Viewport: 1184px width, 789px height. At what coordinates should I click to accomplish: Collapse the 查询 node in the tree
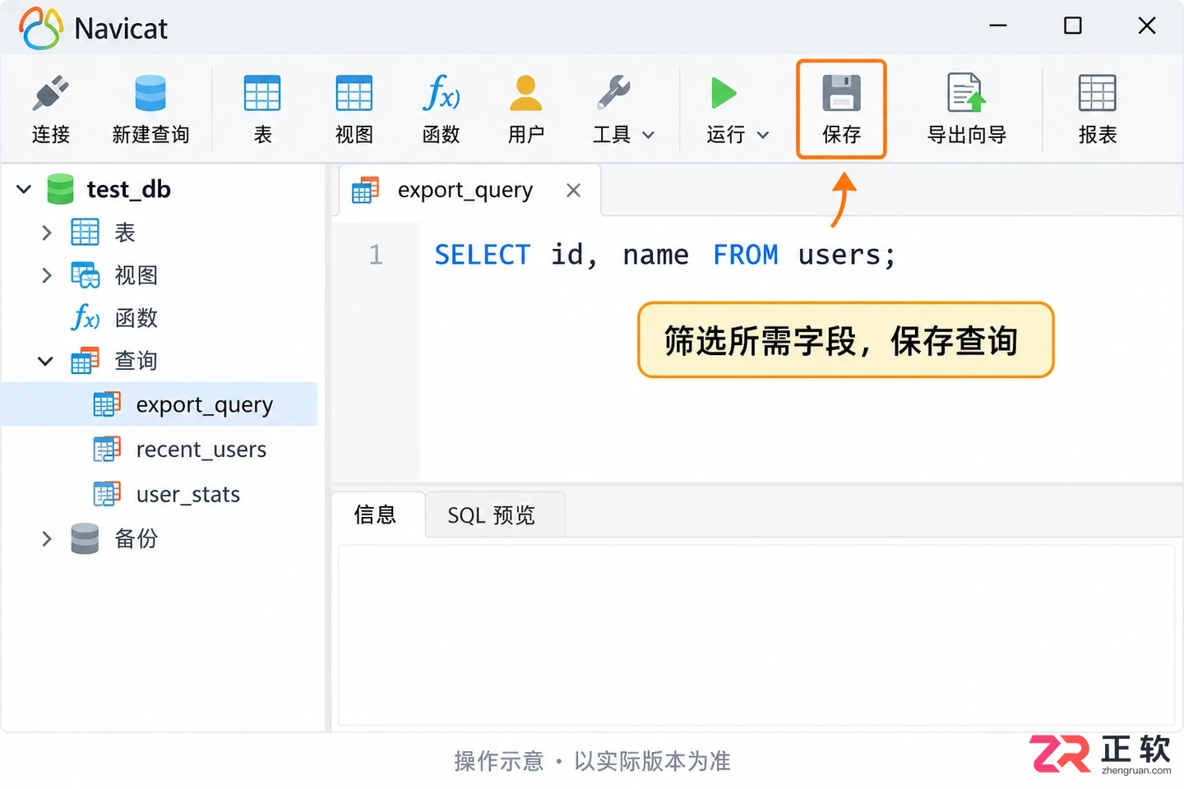click(45, 361)
